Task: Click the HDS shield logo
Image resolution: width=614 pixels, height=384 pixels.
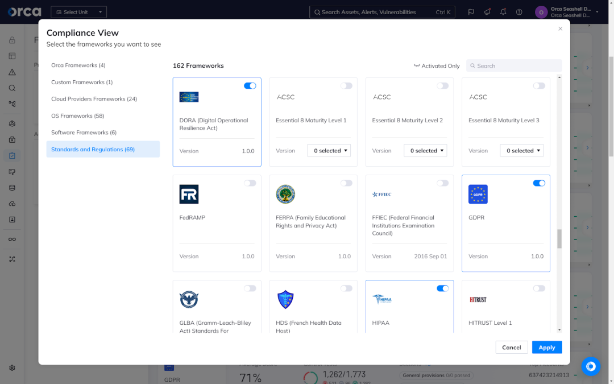Action: tap(285, 300)
